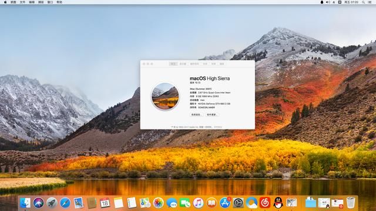Open iBooks orange book icon in dock
This screenshot has width=376, height=211.
pyautogui.click(x=211, y=203)
